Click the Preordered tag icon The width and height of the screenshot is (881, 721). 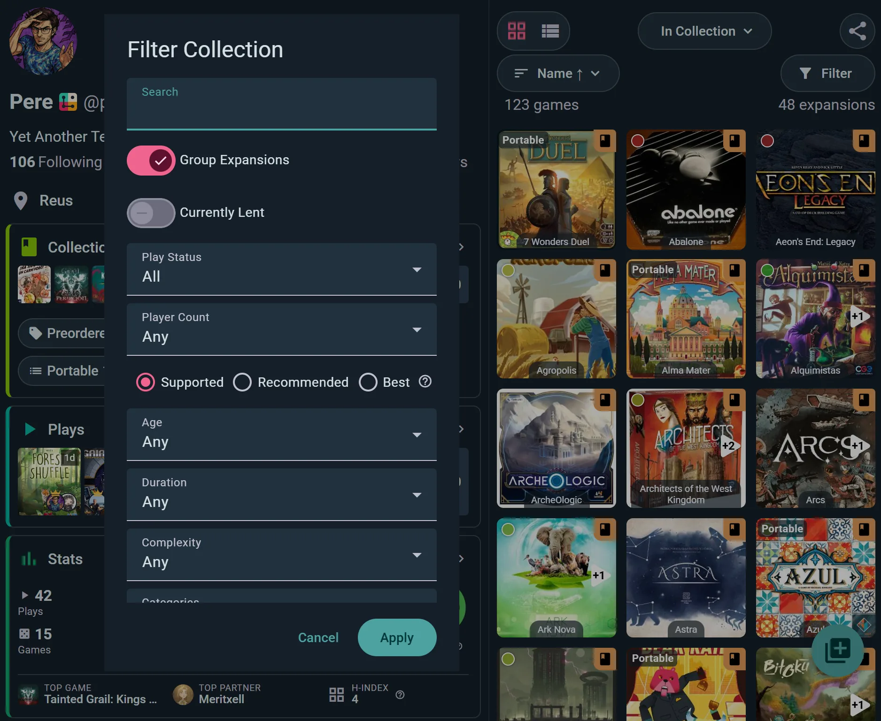pyautogui.click(x=35, y=333)
